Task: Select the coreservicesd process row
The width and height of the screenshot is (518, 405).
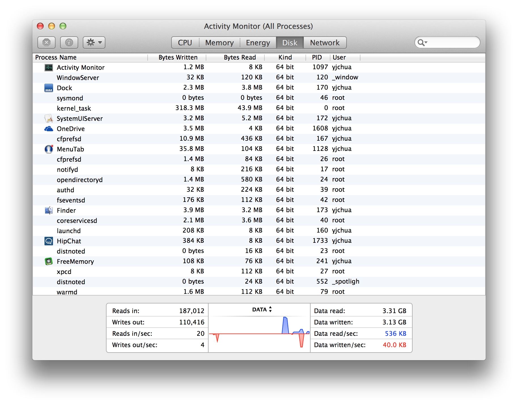Action: click(x=259, y=221)
